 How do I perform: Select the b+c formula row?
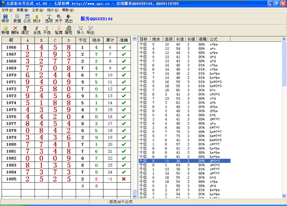click(185, 90)
